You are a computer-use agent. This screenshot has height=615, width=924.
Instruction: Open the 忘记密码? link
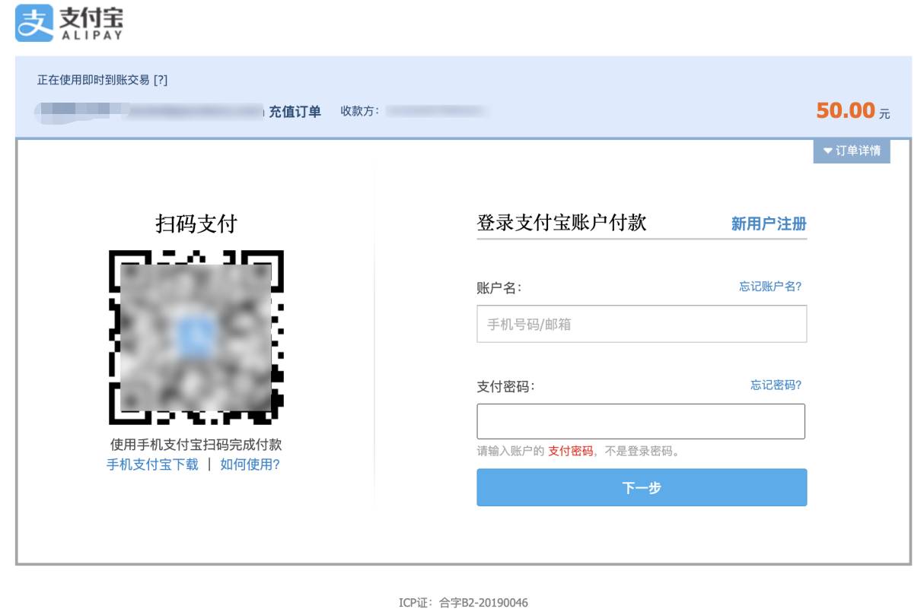click(x=776, y=385)
